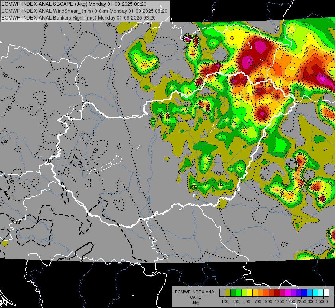
Task: Click the gray legend swatch below 100
Action: (222, 293)
